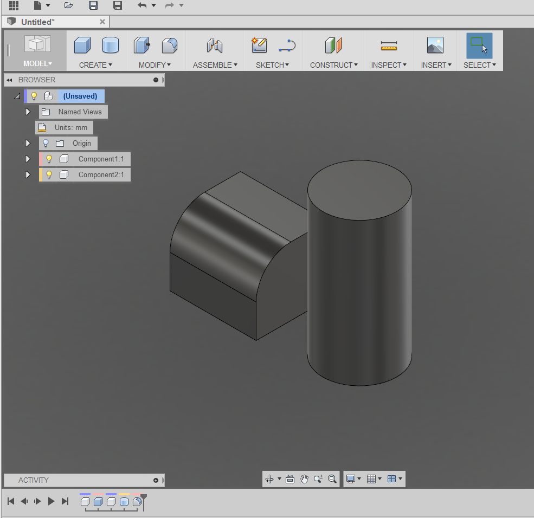Expand the Component1:1 tree node
Screen dimensions: 534x518
[28, 159]
